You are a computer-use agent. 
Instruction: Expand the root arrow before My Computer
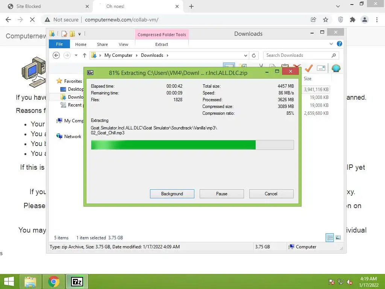(x=100, y=55)
